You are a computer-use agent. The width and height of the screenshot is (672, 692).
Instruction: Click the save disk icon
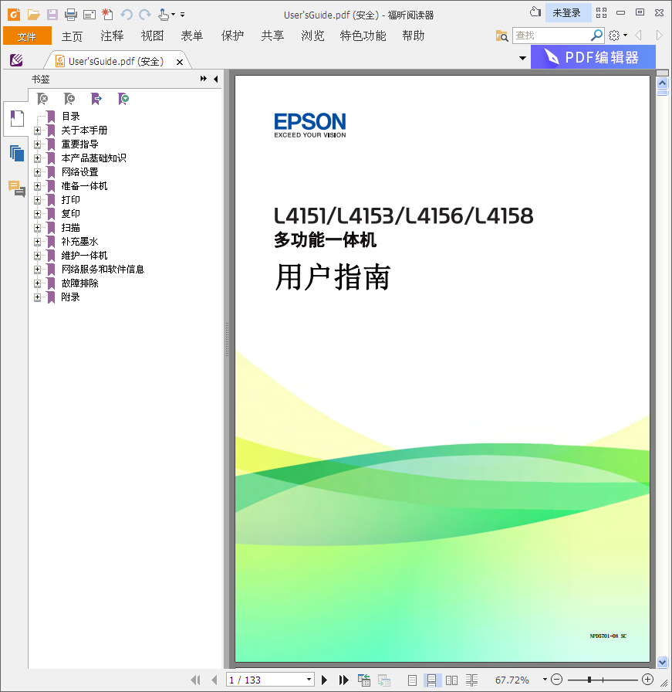[52, 15]
